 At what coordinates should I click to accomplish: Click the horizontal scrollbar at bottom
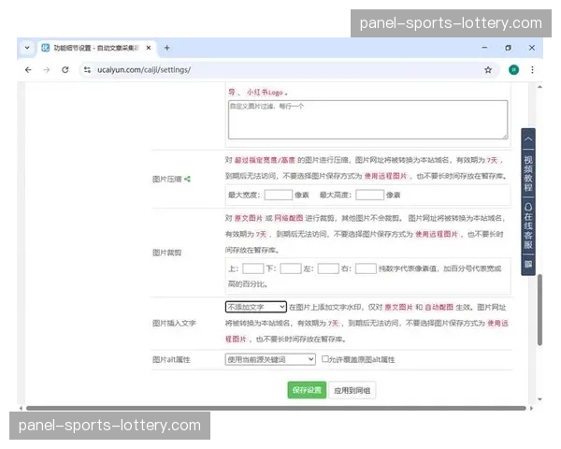pyautogui.click(x=276, y=408)
